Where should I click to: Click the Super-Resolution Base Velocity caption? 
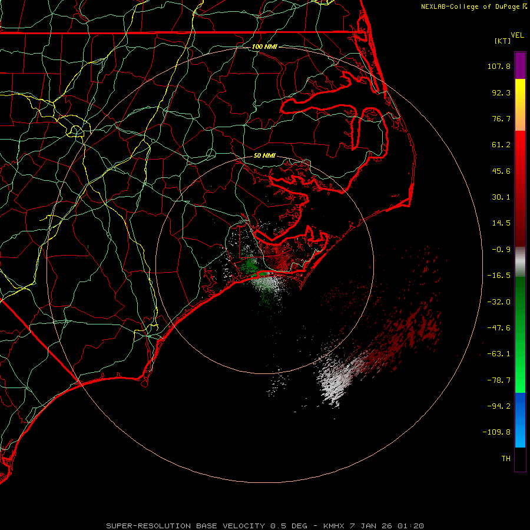(x=264, y=526)
